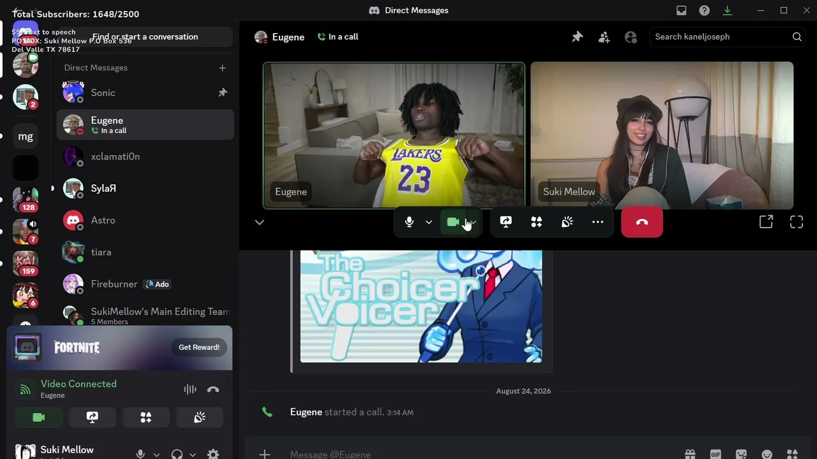Open the GIF picker
Image resolution: width=817 pixels, height=459 pixels.
coord(716,454)
